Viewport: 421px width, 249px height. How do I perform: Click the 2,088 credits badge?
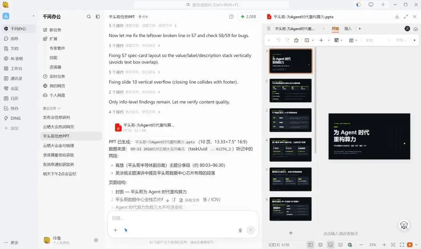[x=248, y=17]
